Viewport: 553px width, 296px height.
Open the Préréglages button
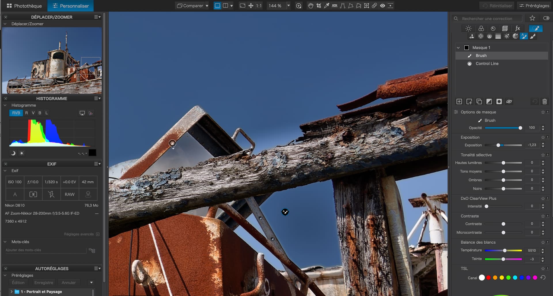click(534, 6)
